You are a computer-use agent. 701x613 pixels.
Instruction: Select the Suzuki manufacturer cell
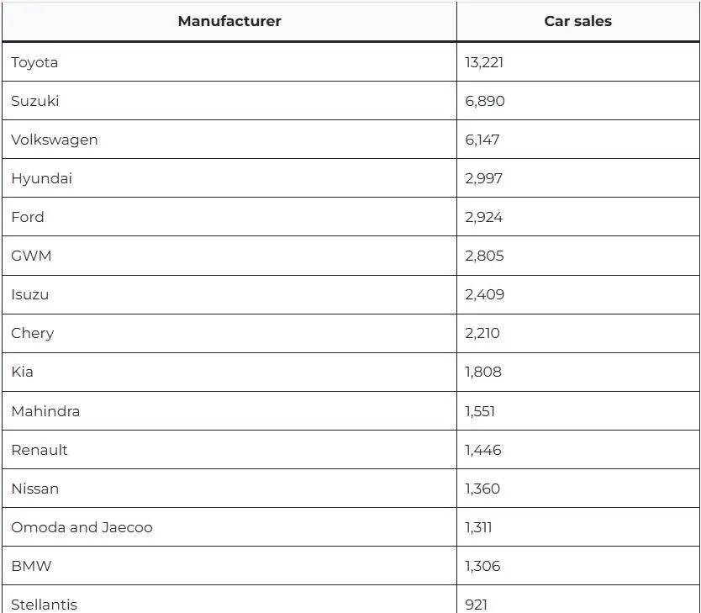(x=35, y=101)
